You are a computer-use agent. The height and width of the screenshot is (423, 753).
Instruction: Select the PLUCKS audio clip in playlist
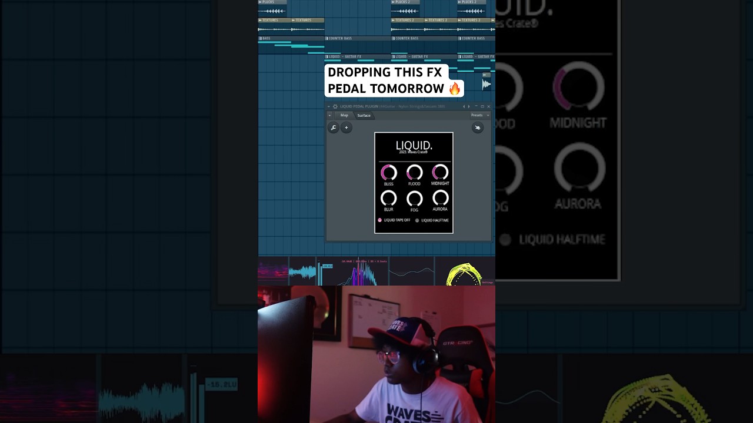(x=272, y=8)
